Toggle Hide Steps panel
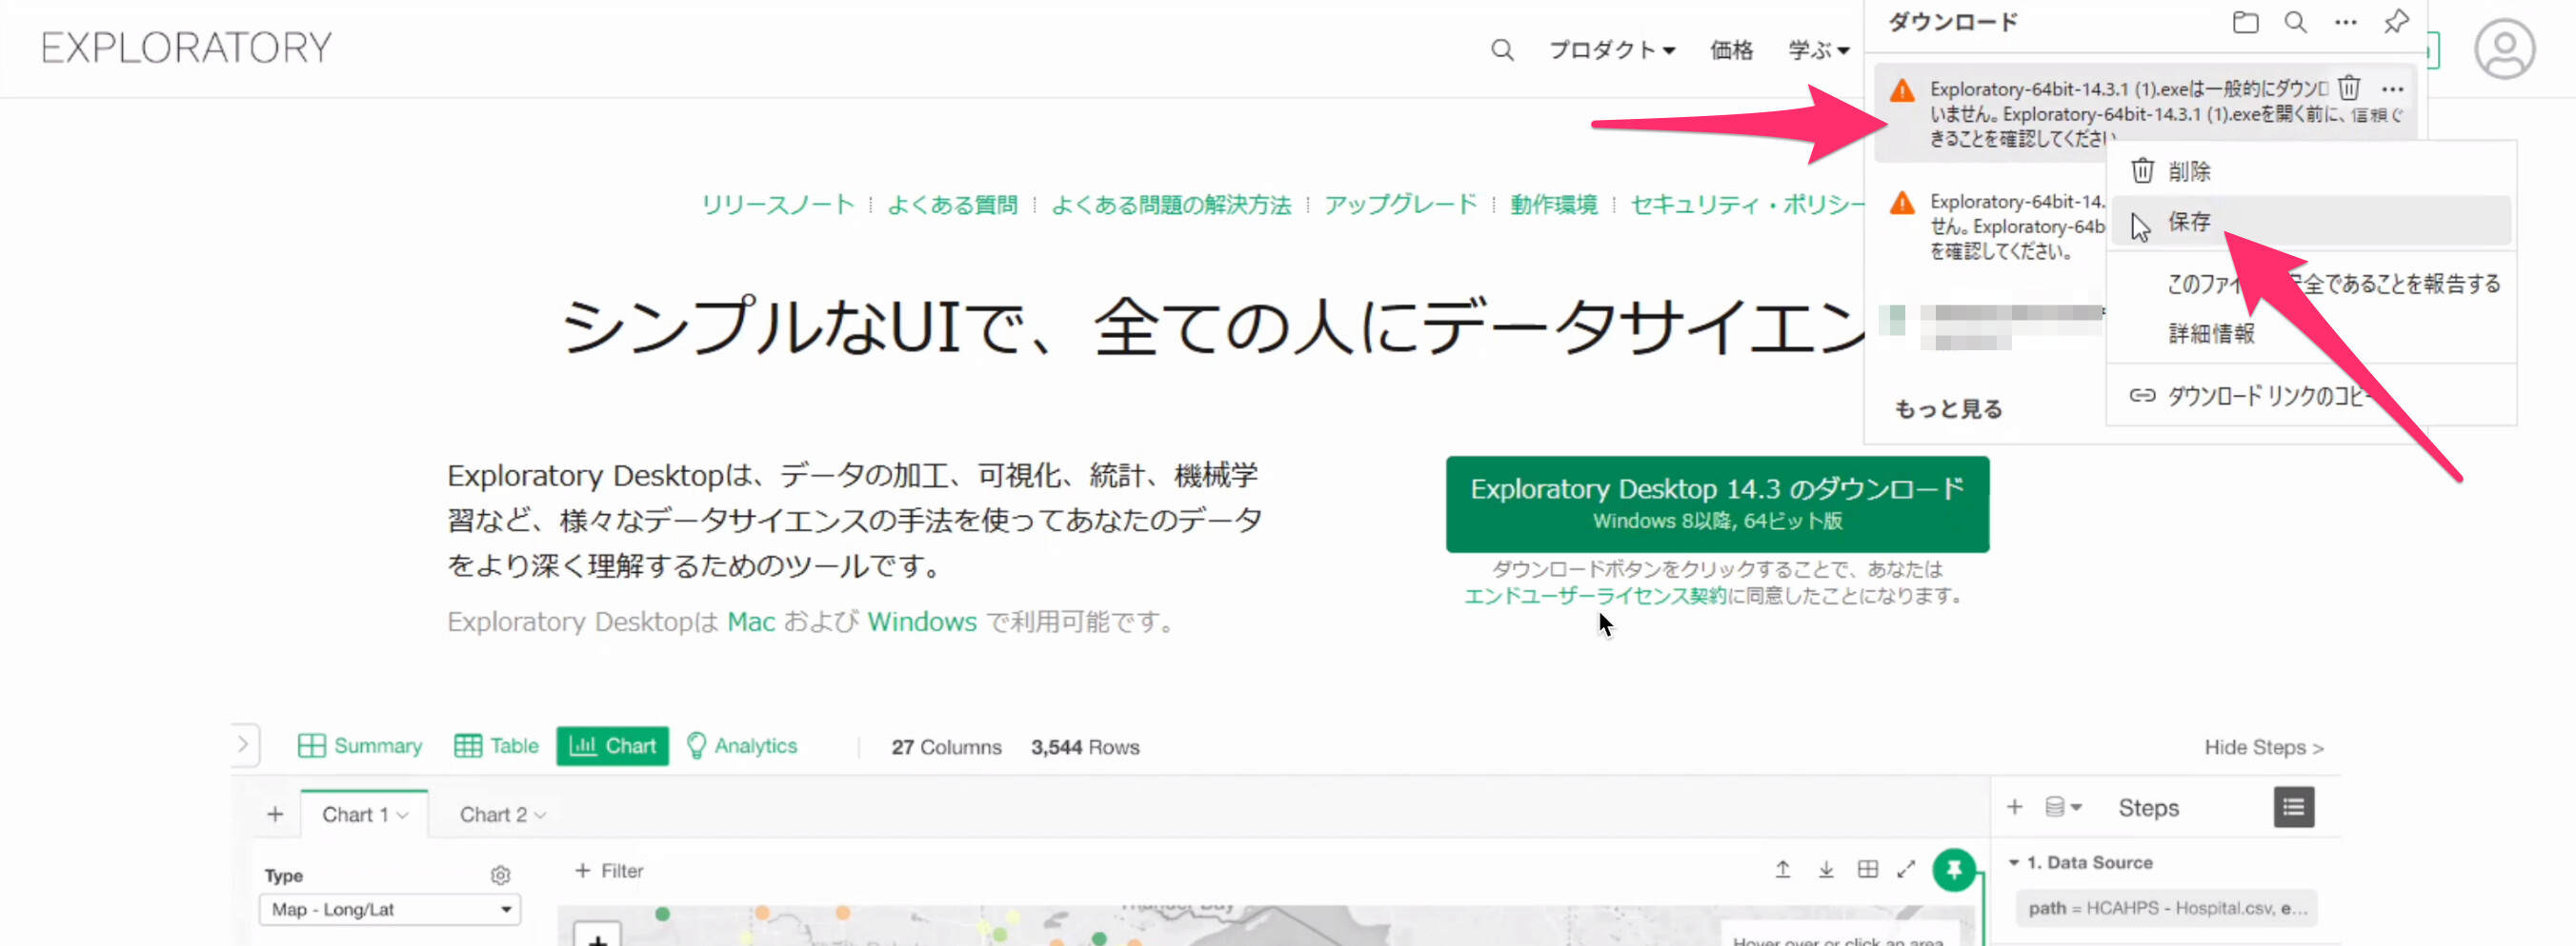 click(x=2263, y=747)
